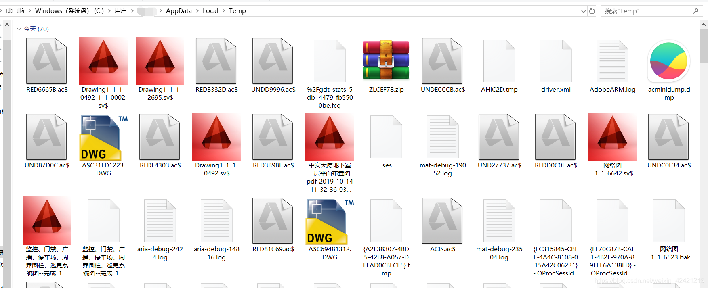Select Drawing1_1_1_0492_1_1_0002.sv$ AutoCAD icon
Image resolution: width=708 pixels, height=288 pixels.
103,61
